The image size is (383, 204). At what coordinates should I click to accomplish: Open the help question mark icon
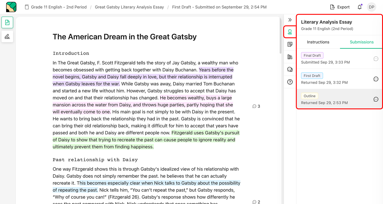point(290,82)
